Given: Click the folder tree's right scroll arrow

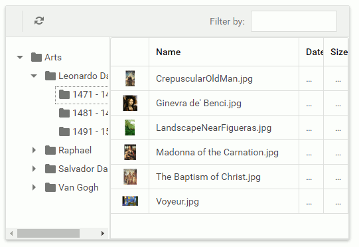Looking at the screenshot, I should pos(103,234).
